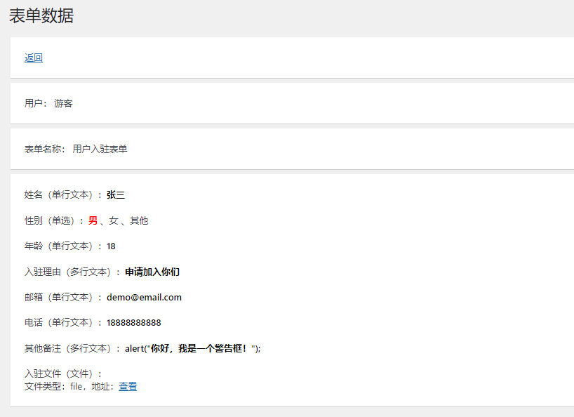The height and width of the screenshot is (417, 574).
Task: Open the 返回 link to go back
Action: 32,57
